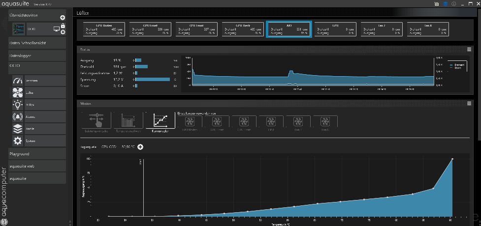Expand the Datenlogger section
481x226 pixels.
click(x=37, y=56)
